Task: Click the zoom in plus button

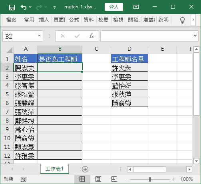Action: (x=173, y=179)
